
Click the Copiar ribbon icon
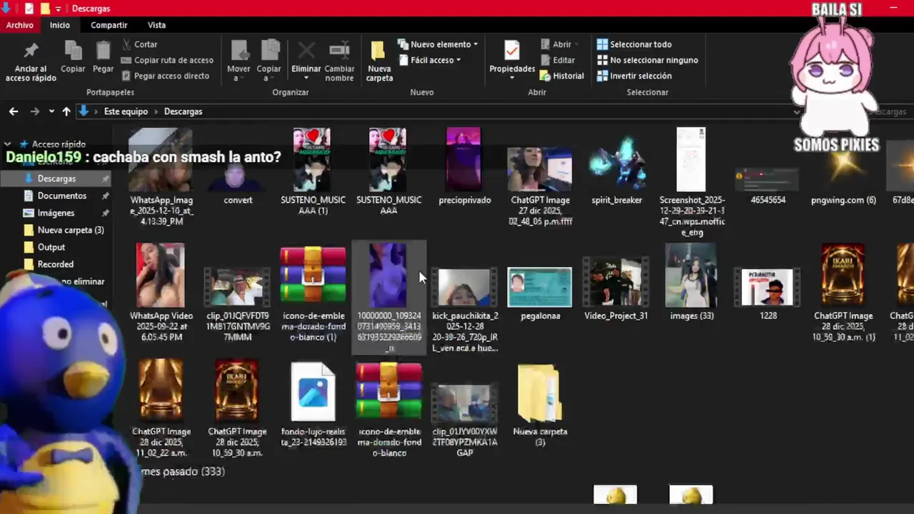73,51
